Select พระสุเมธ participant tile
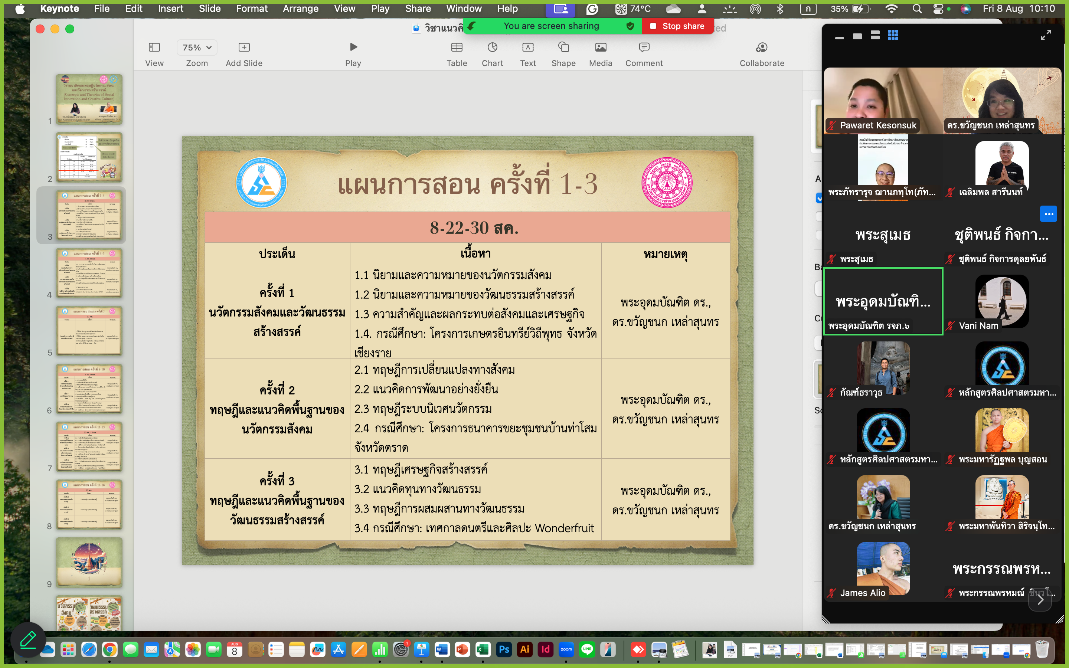Screen dimensions: 1069x668 pos(883,234)
